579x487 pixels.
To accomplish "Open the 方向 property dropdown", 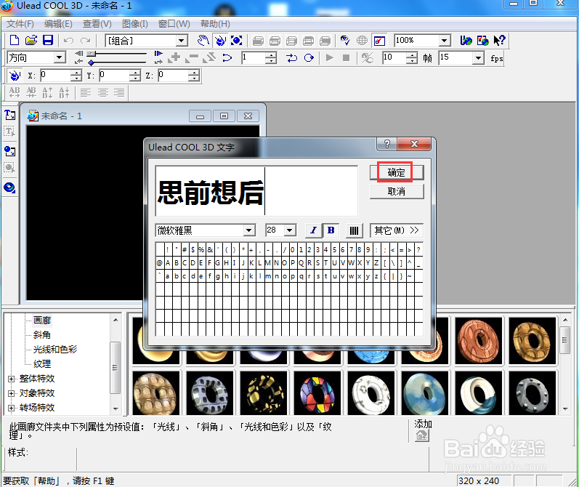I will pyautogui.click(x=59, y=57).
